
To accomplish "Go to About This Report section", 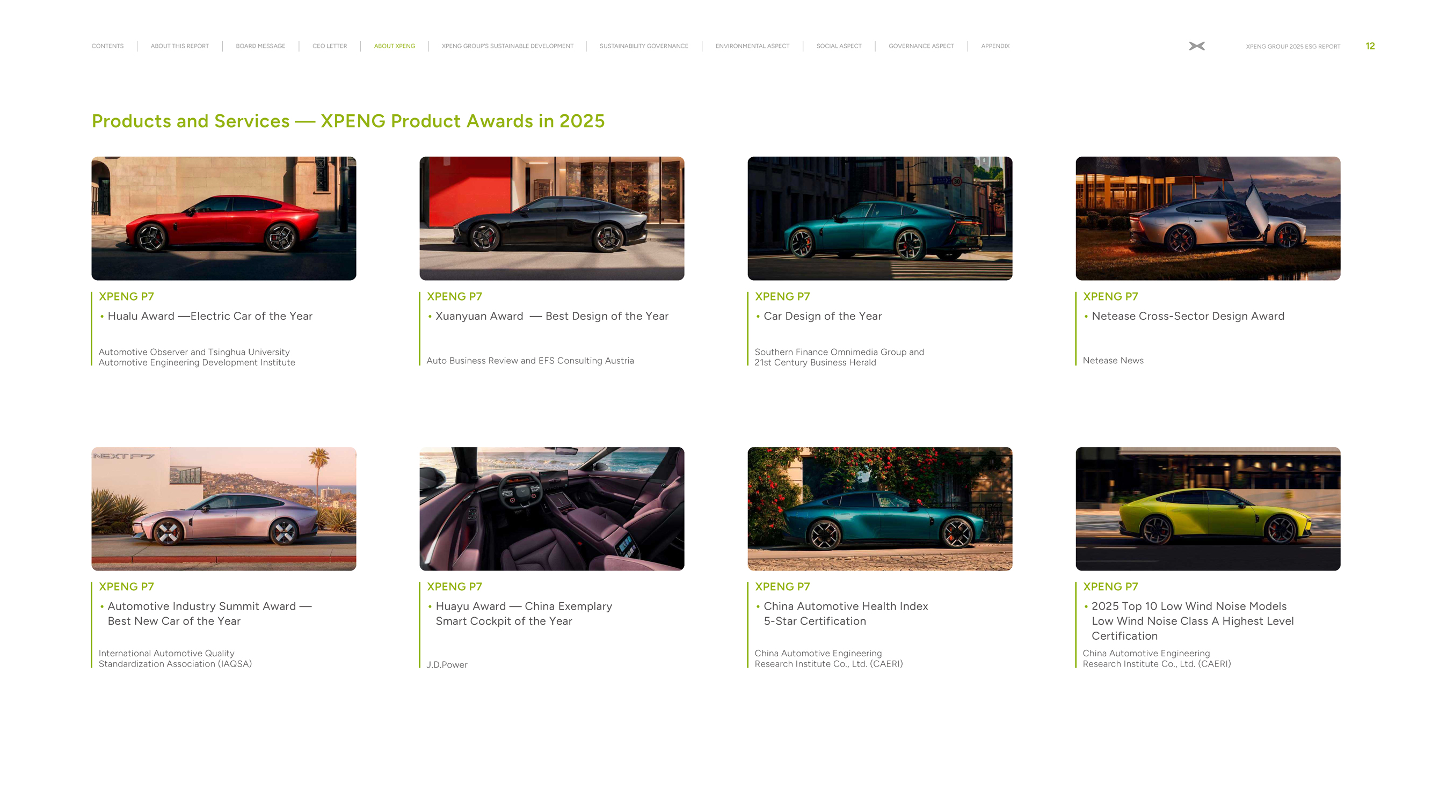I will click(179, 46).
